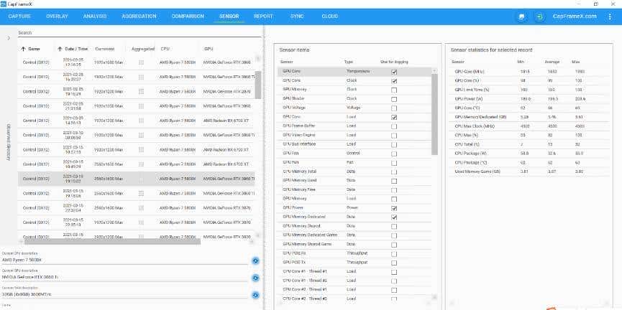Open the Report tab
This screenshot has width=622, height=310.
pos(263,17)
